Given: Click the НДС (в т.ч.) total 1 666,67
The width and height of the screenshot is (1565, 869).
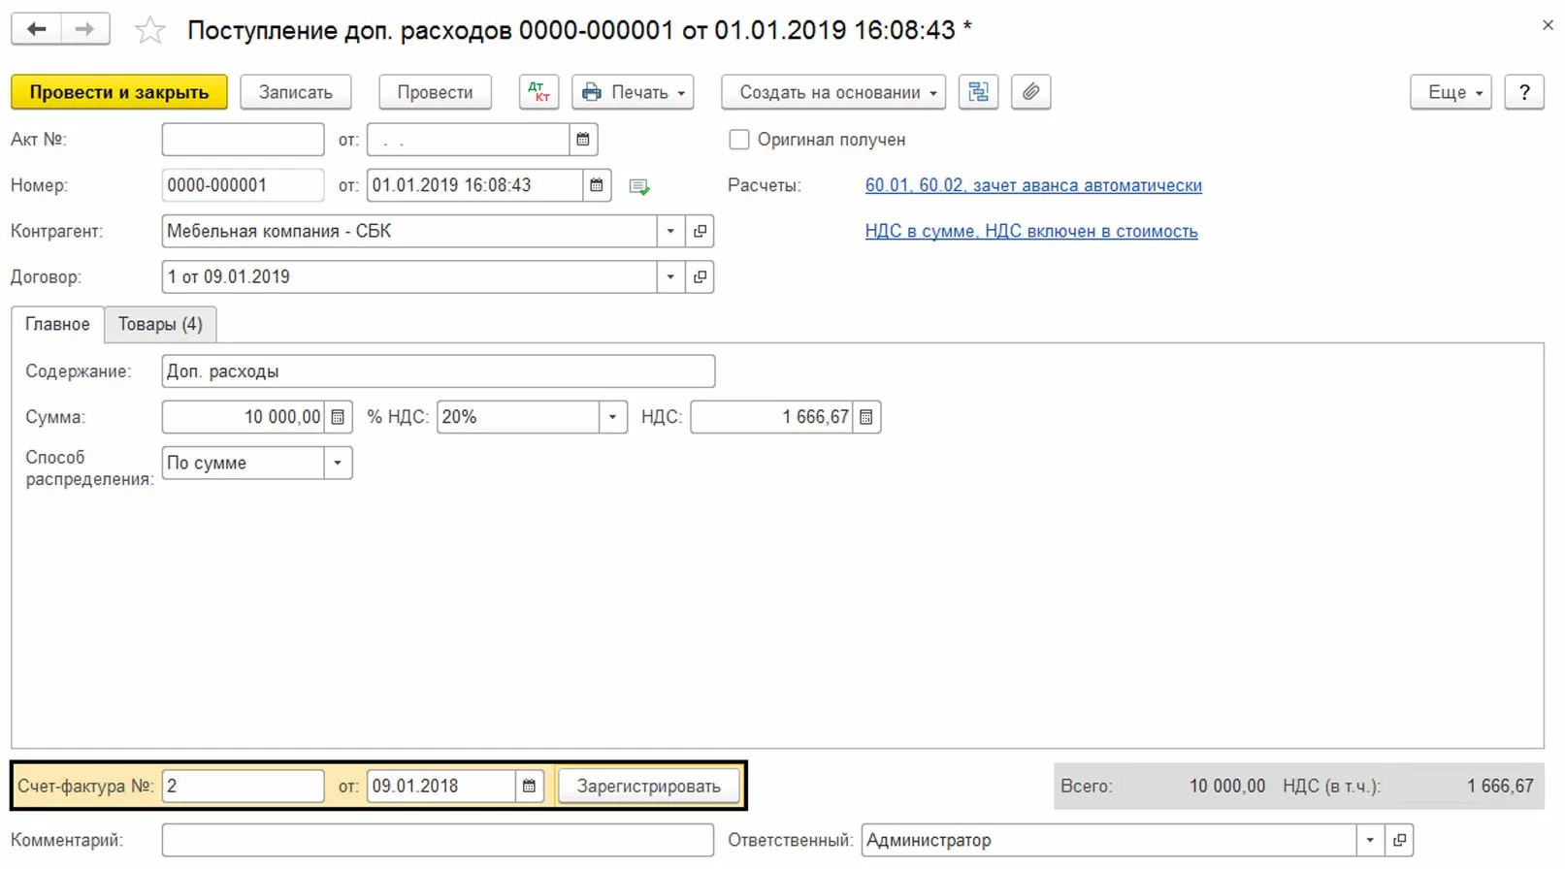Looking at the screenshot, I should click(x=1500, y=786).
